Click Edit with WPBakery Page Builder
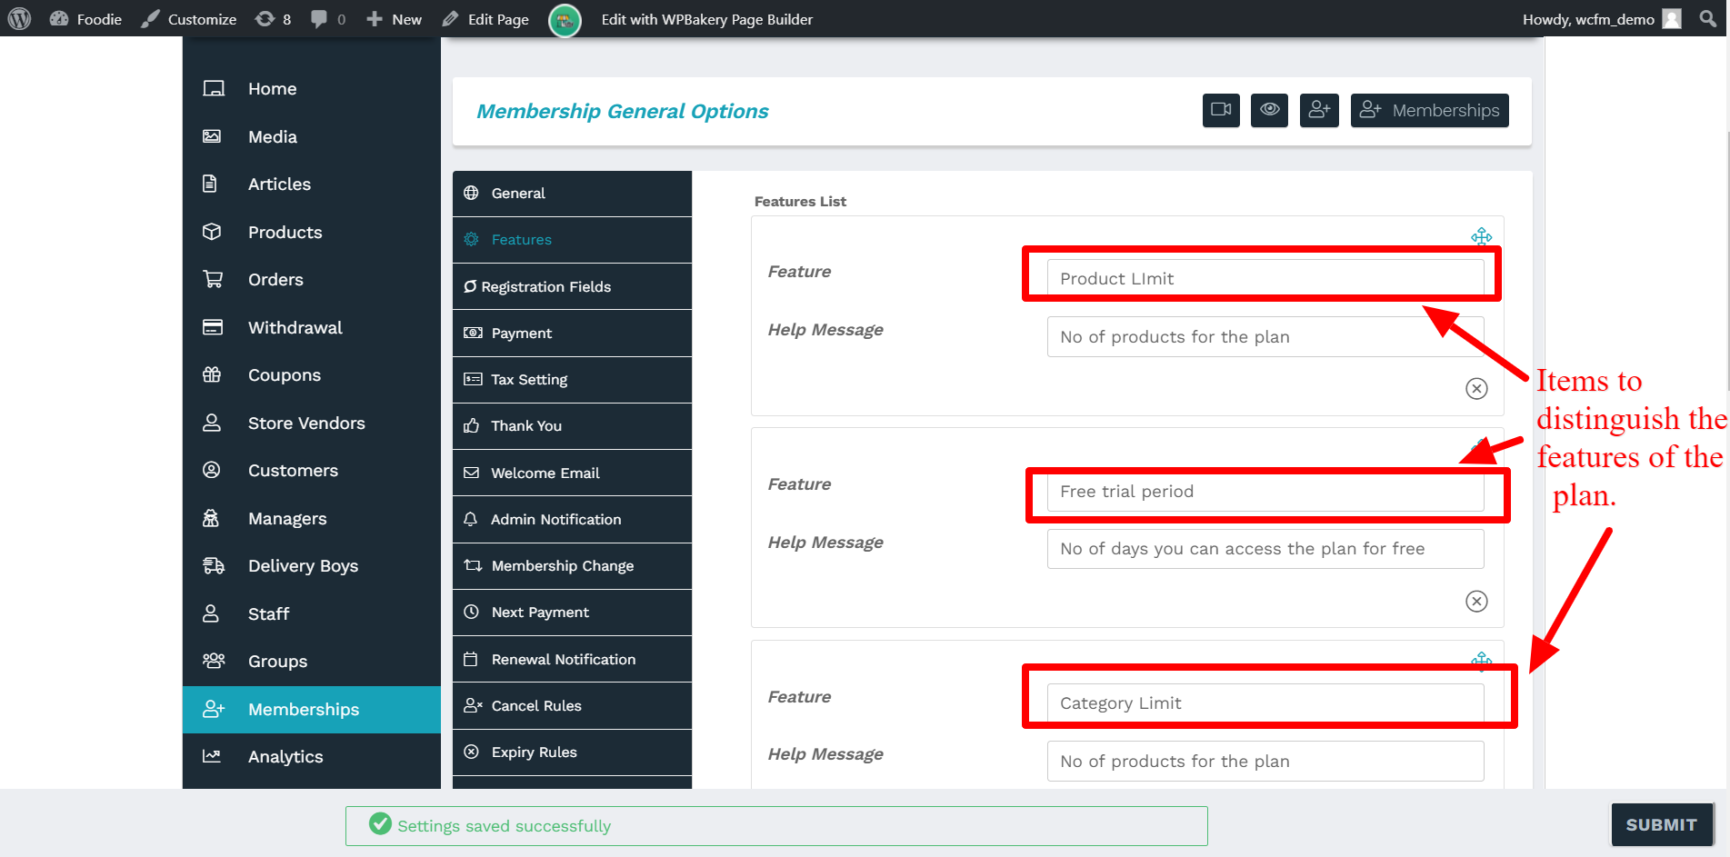Screen dimensions: 1730x857 pyautogui.click(x=706, y=19)
